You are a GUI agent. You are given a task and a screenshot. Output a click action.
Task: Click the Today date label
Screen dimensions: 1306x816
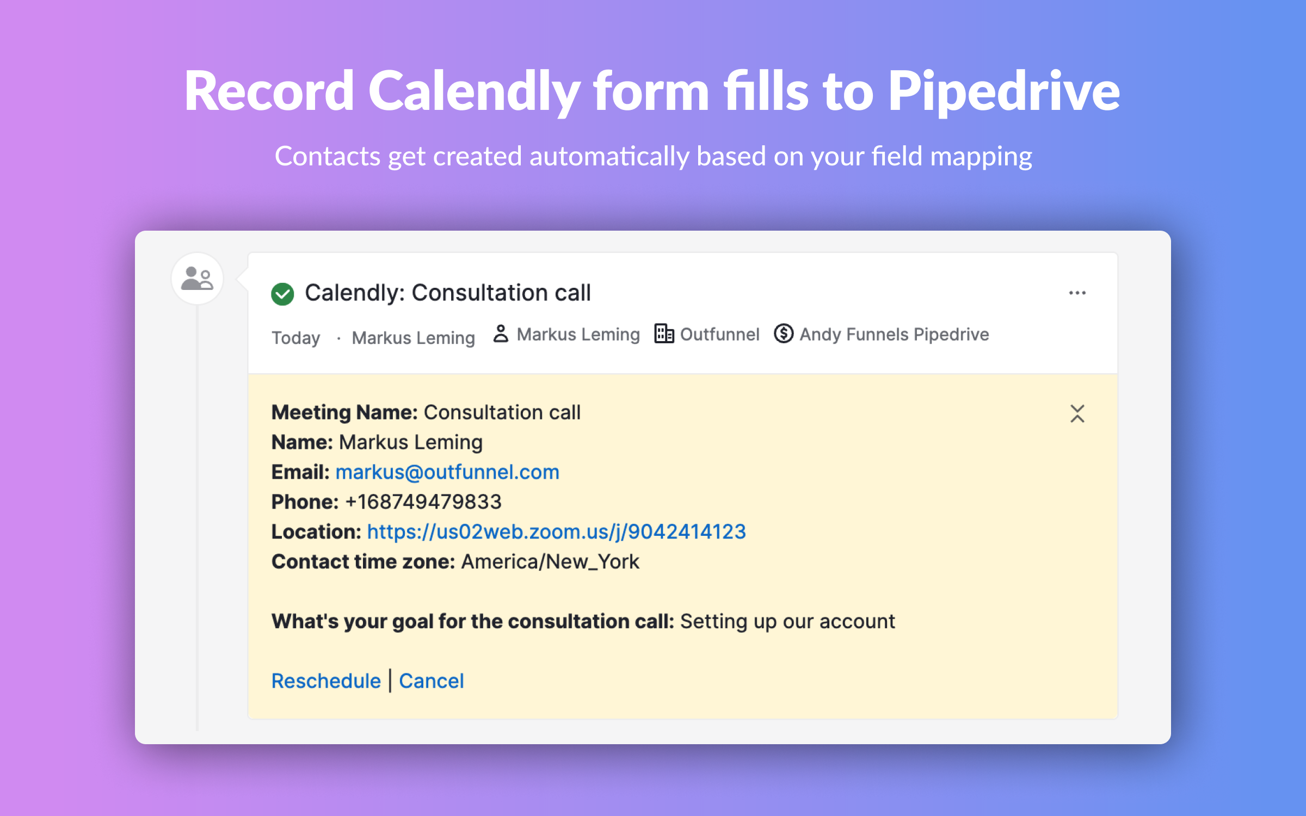click(x=296, y=338)
